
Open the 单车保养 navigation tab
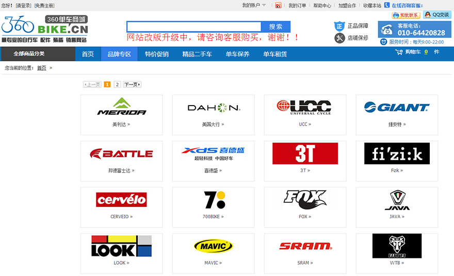click(x=237, y=54)
